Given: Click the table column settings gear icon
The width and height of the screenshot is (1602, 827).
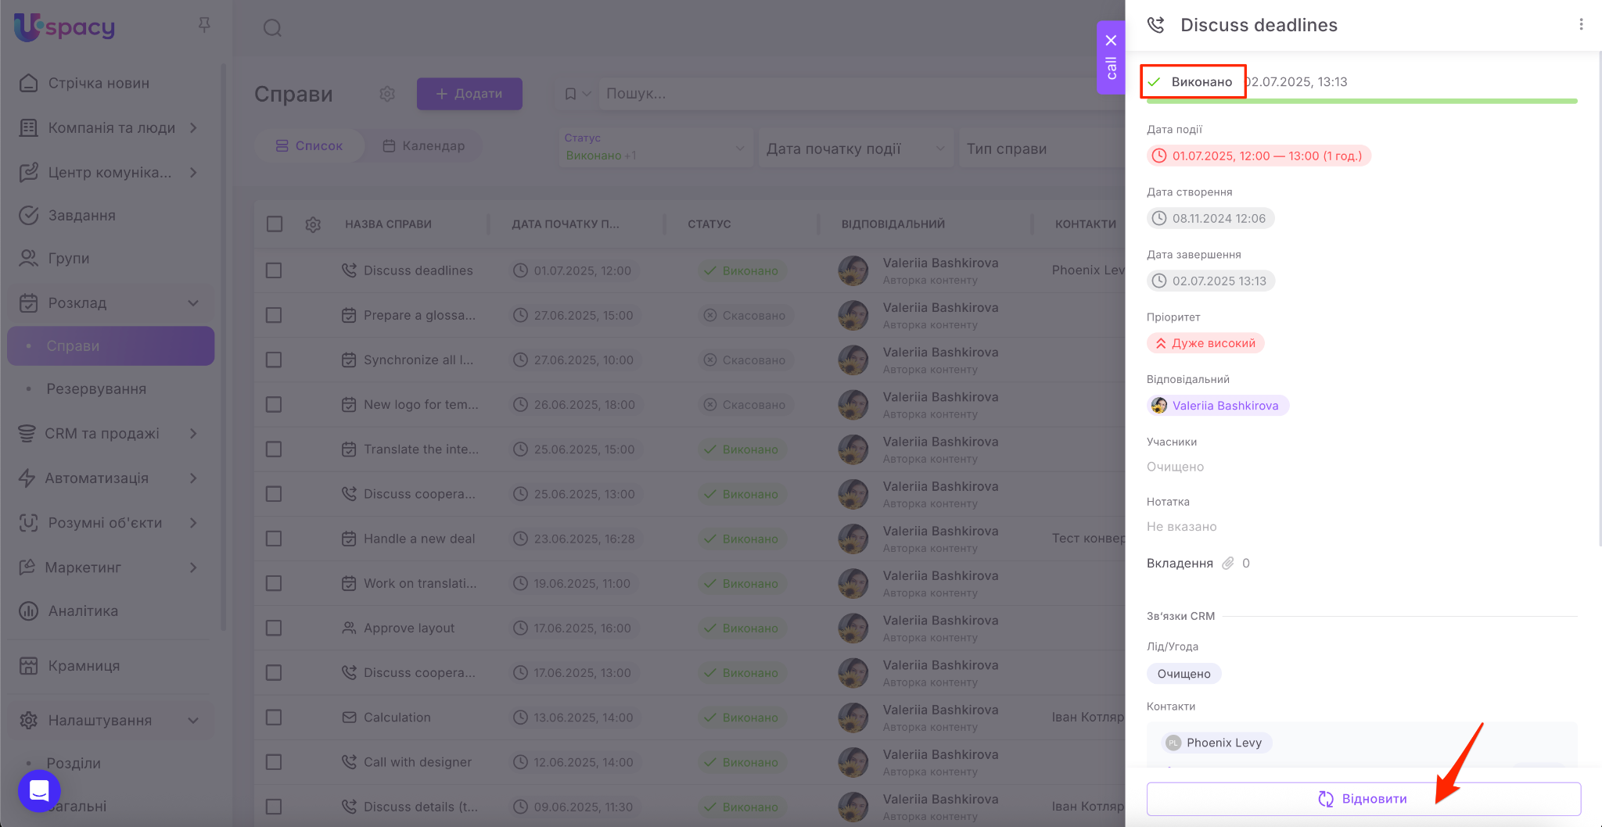Looking at the screenshot, I should 313,224.
